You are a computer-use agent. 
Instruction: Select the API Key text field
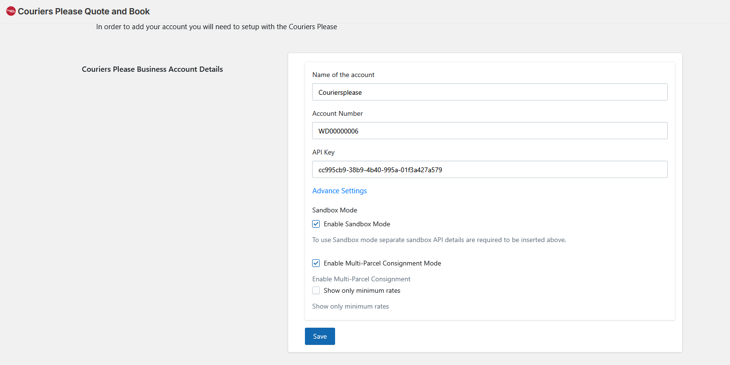[x=489, y=169]
